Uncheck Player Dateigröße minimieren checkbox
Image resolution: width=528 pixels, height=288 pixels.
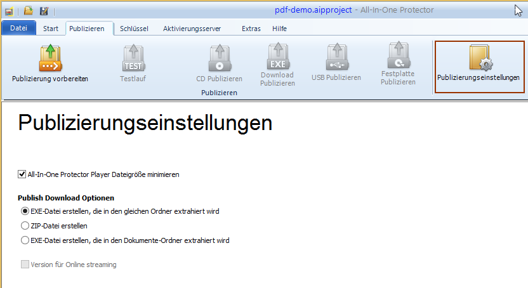click(23, 174)
